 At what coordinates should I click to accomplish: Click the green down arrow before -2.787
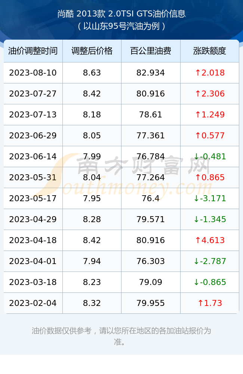click(196, 261)
